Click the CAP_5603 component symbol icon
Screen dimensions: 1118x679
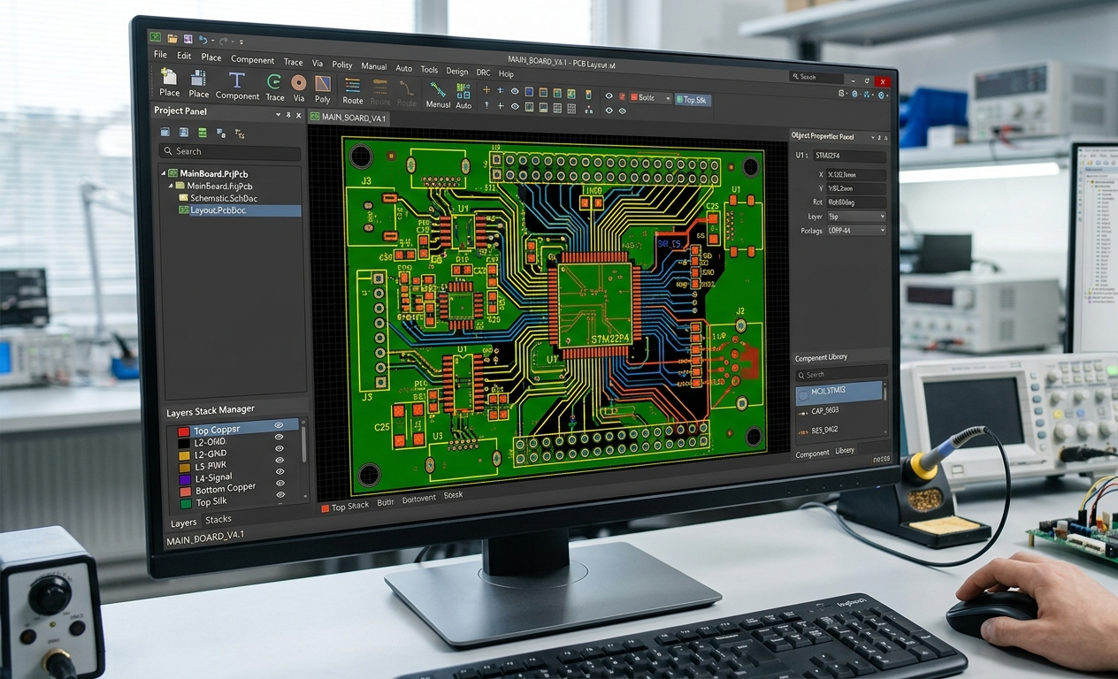[803, 414]
